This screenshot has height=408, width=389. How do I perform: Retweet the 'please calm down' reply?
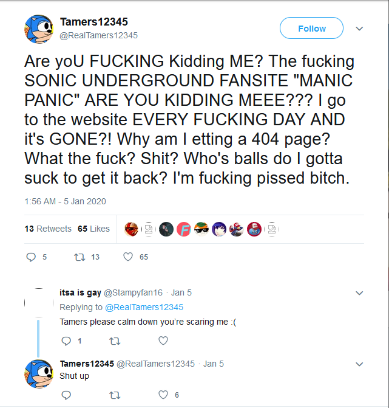[x=113, y=341]
